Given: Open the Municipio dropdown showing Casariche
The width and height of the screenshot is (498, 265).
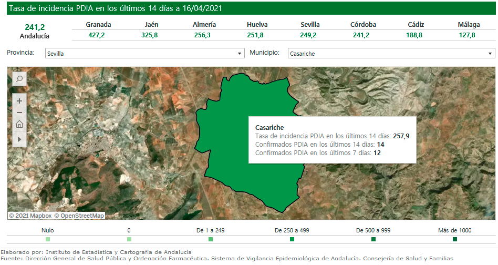Looking at the screenshot, I should pos(391,53).
